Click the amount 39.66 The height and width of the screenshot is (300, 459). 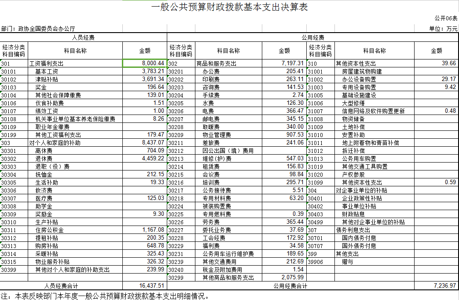437,63
